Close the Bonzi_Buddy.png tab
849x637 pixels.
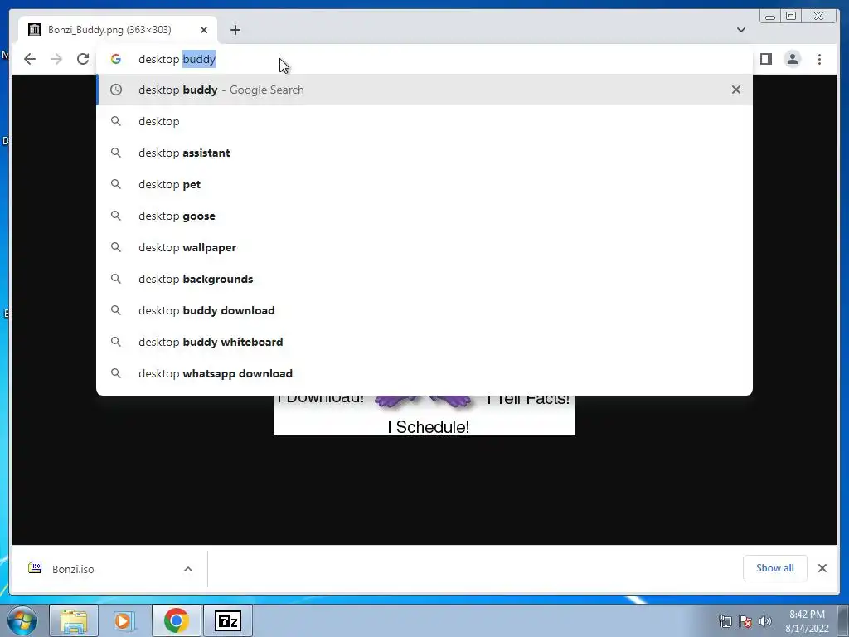point(204,30)
